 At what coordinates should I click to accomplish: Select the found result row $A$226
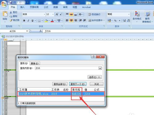point(61,94)
